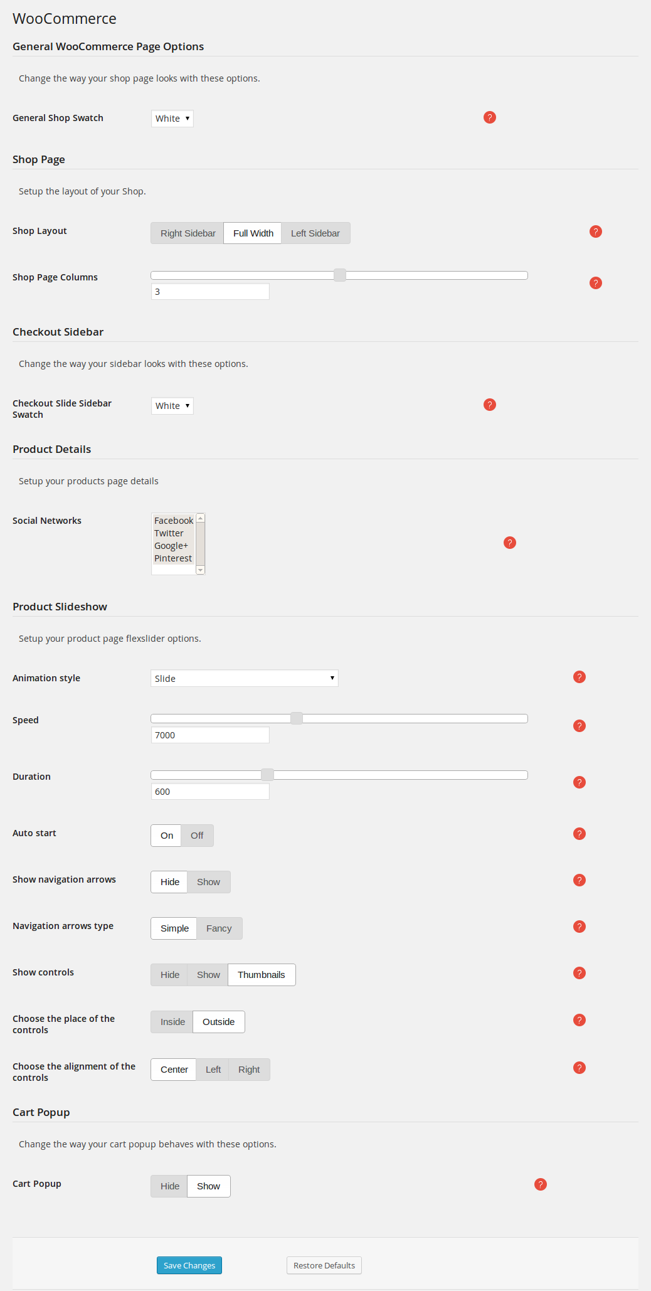Open help icon beside Social Networks

[x=510, y=543]
